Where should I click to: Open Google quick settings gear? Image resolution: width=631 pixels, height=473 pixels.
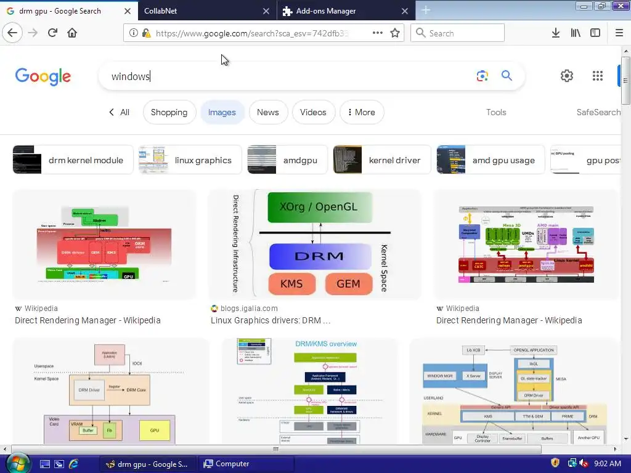[567, 76]
